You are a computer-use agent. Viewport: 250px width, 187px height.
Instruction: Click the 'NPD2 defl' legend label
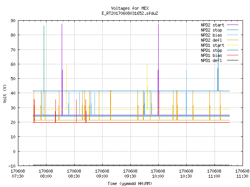click(x=211, y=40)
